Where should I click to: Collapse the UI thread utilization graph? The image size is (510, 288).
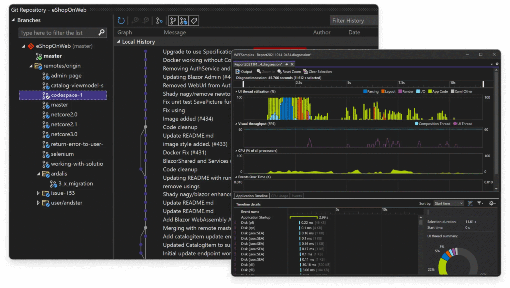[236, 92]
